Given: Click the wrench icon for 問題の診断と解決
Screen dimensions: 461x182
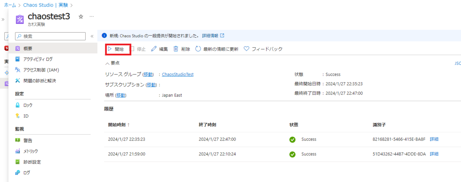Looking at the screenshot, I should click(x=18, y=81).
